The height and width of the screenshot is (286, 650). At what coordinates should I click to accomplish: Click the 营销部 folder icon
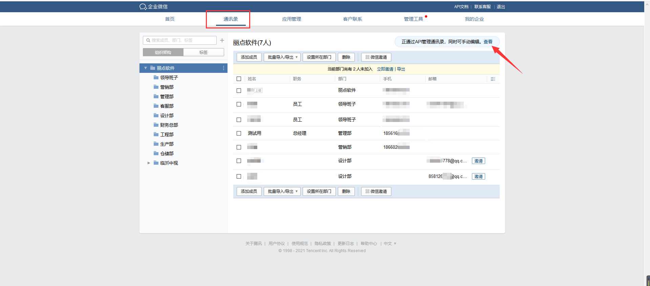click(156, 87)
